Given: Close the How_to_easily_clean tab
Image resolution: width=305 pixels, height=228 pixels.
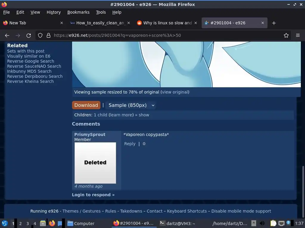Looking at the screenshot, I should click(x=129, y=23).
